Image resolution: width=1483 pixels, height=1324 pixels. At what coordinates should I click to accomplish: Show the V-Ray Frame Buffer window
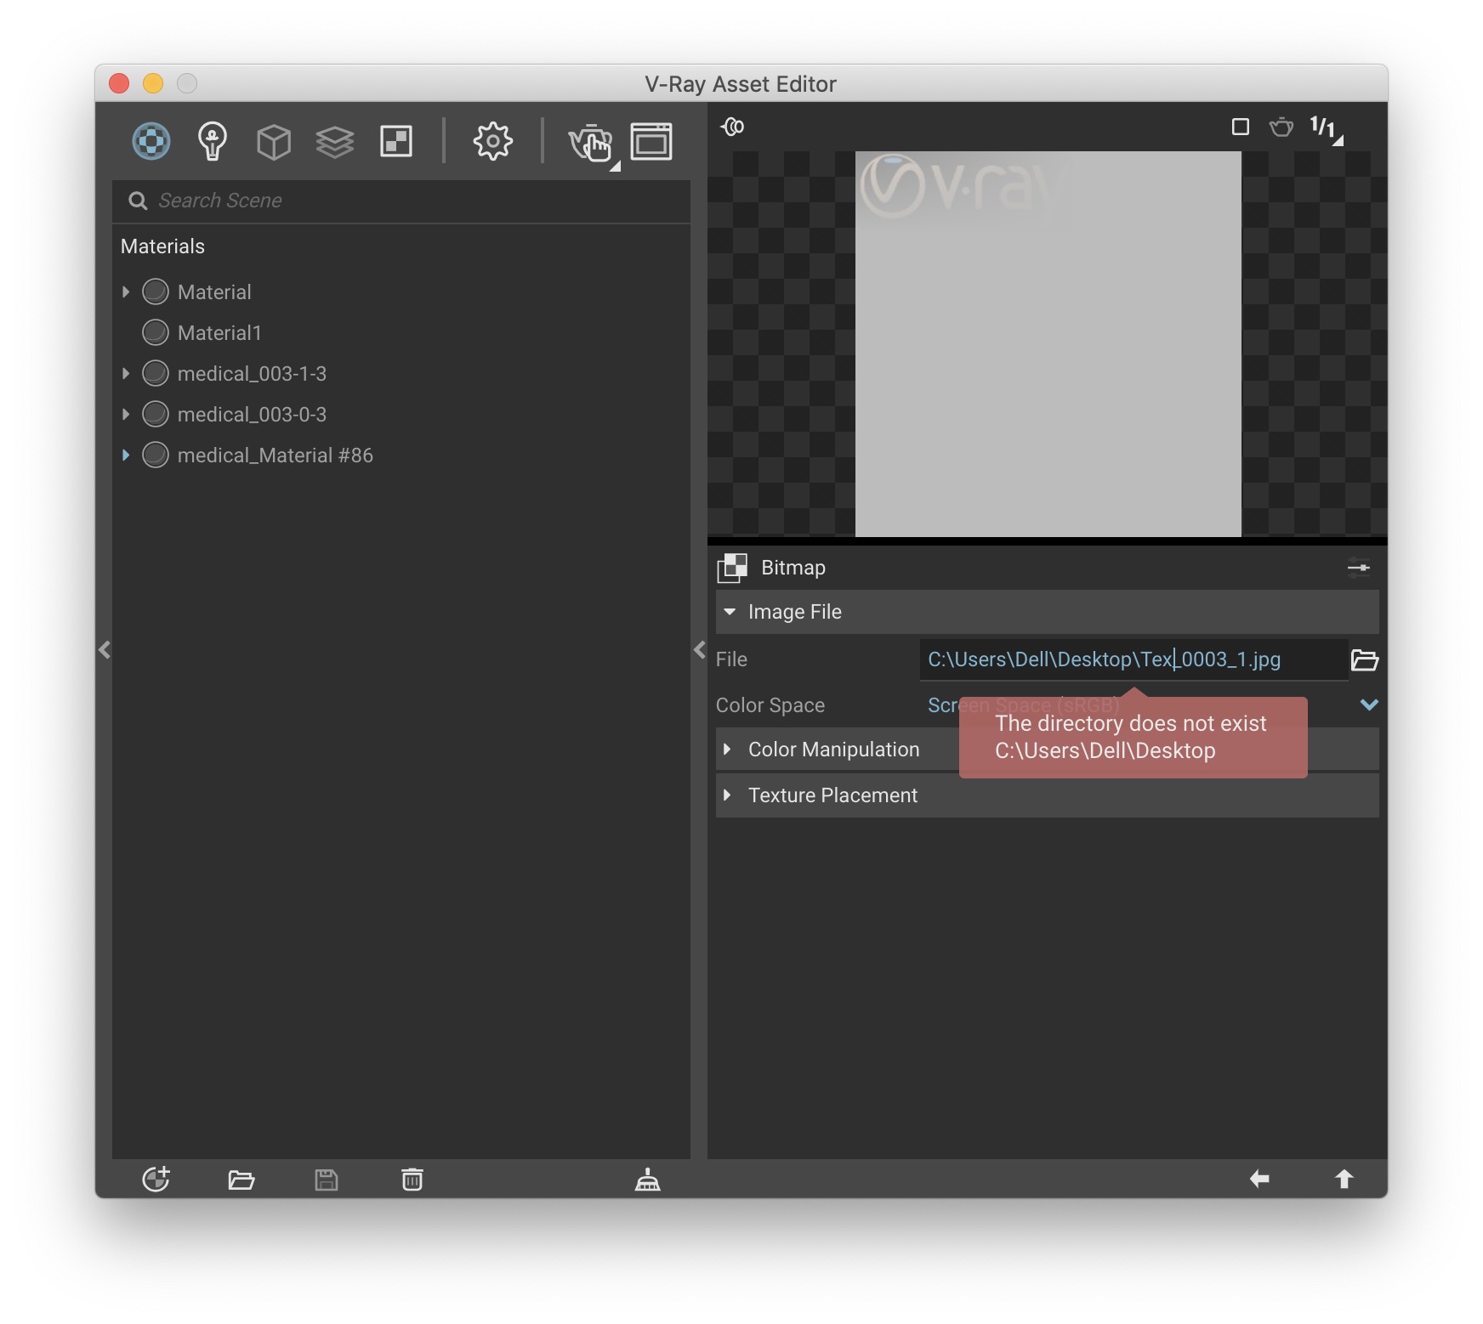651,141
